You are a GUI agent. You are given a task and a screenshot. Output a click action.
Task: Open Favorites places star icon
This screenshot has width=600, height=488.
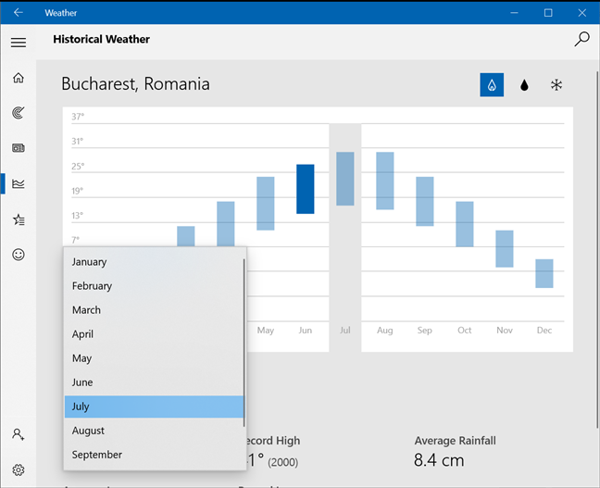(18, 219)
